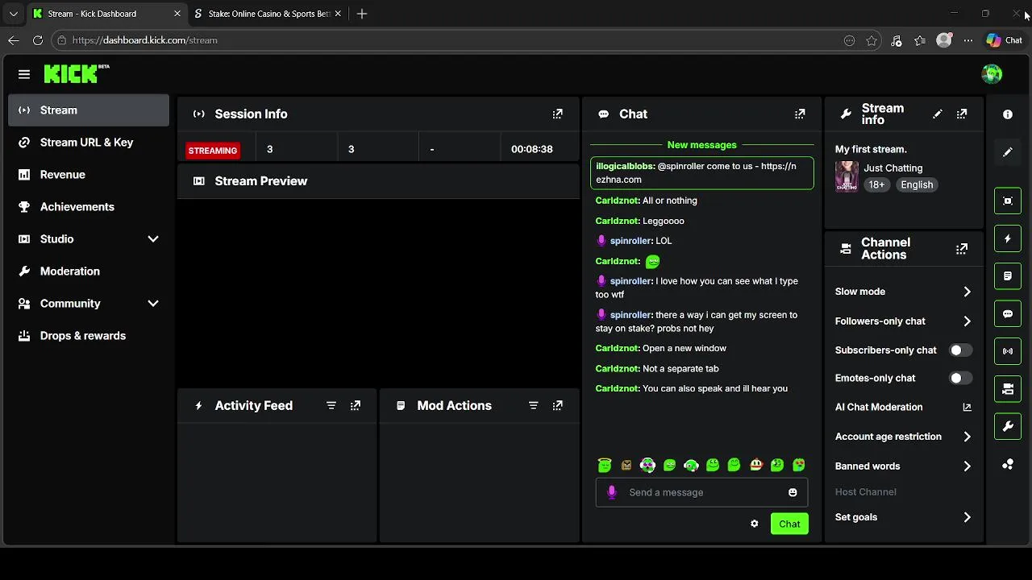Open the hamburger menu next to Kick logo
This screenshot has width=1032, height=580.
coord(24,74)
